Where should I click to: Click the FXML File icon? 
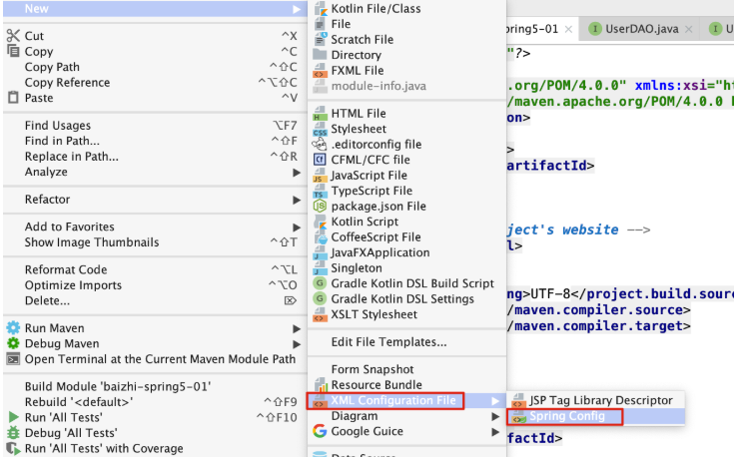pyautogui.click(x=321, y=71)
